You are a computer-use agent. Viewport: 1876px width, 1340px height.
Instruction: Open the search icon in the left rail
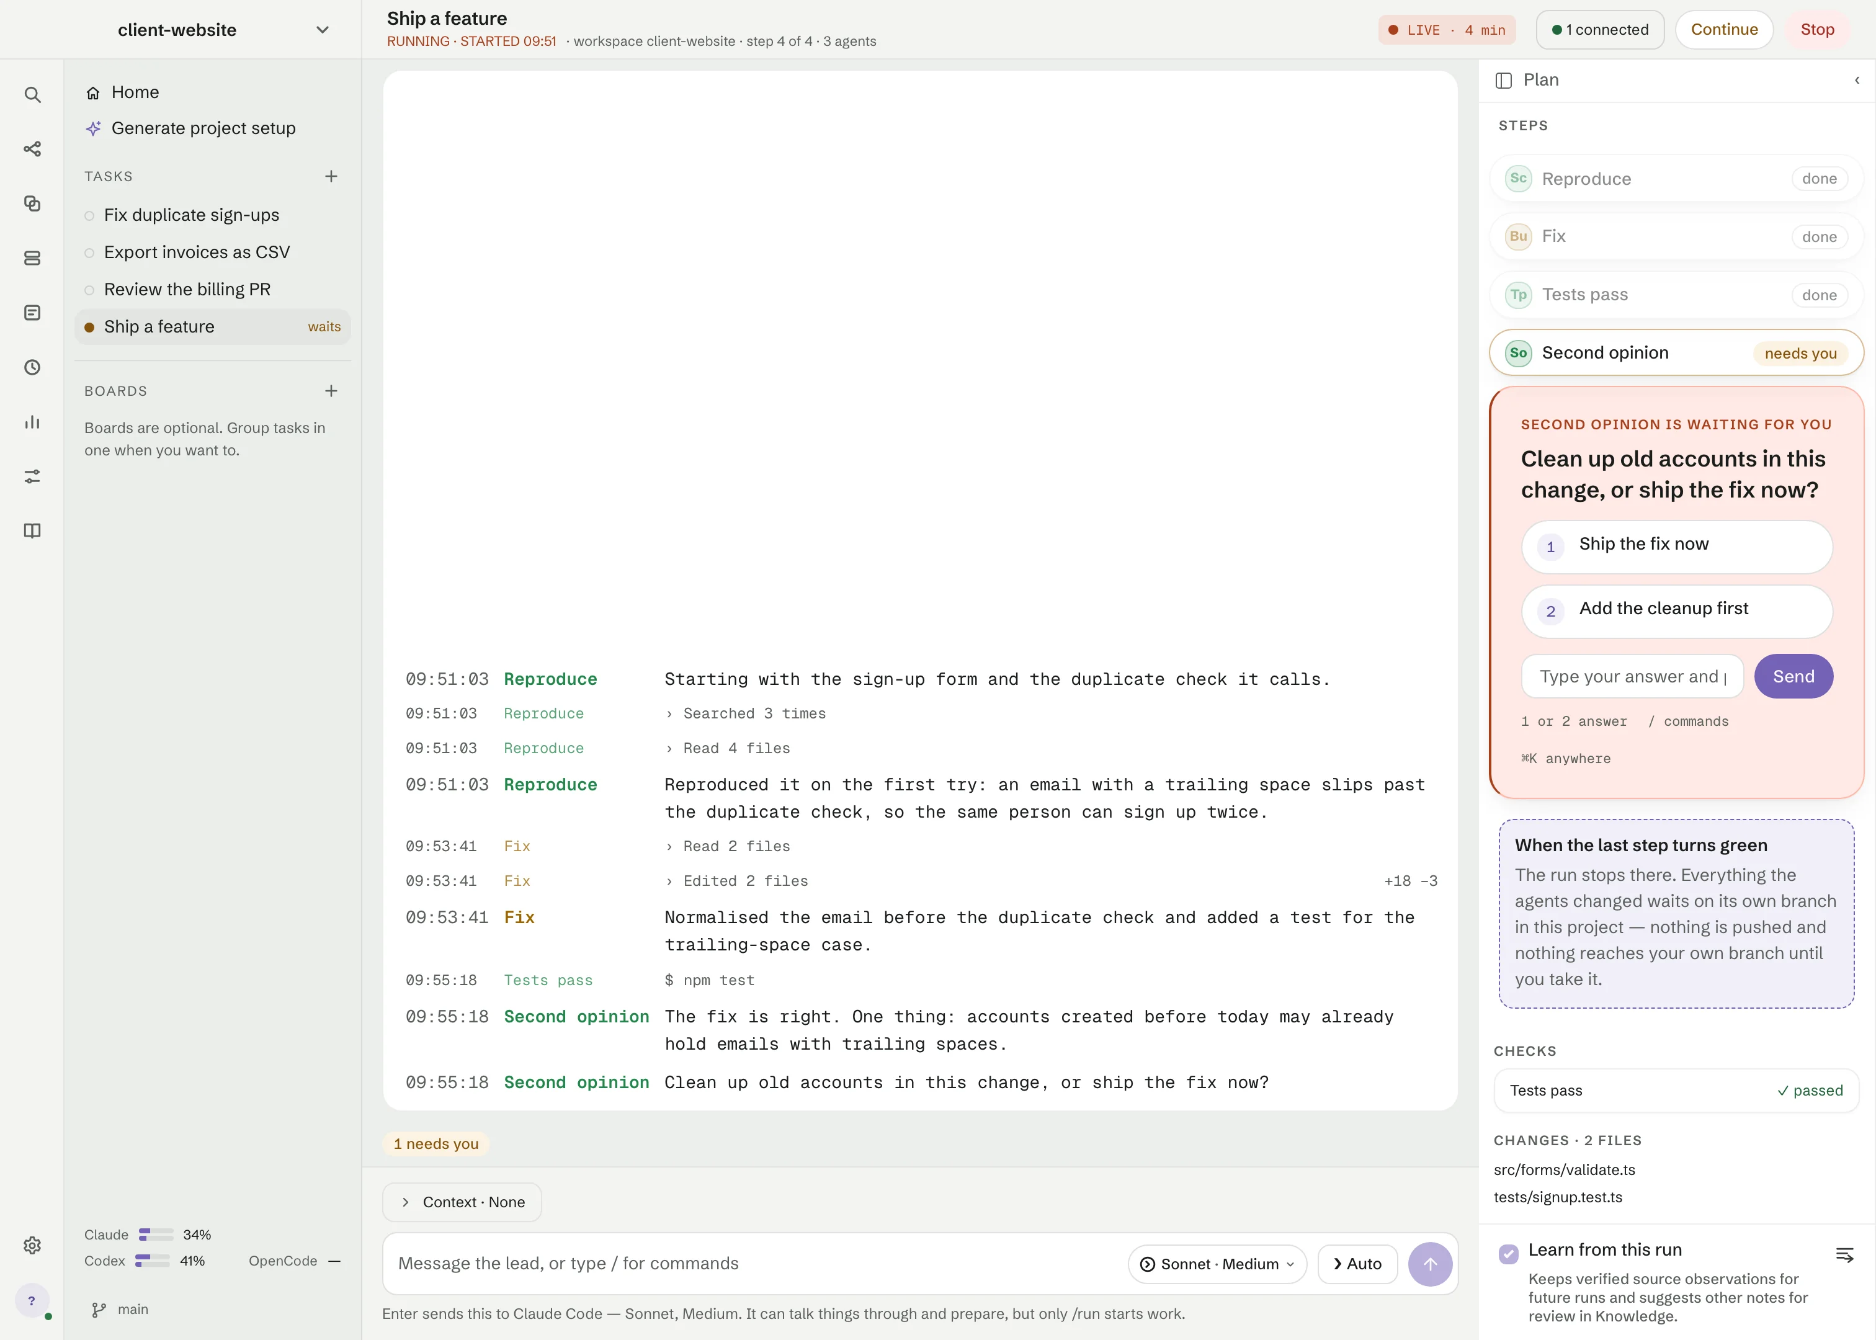(x=32, y=95)
